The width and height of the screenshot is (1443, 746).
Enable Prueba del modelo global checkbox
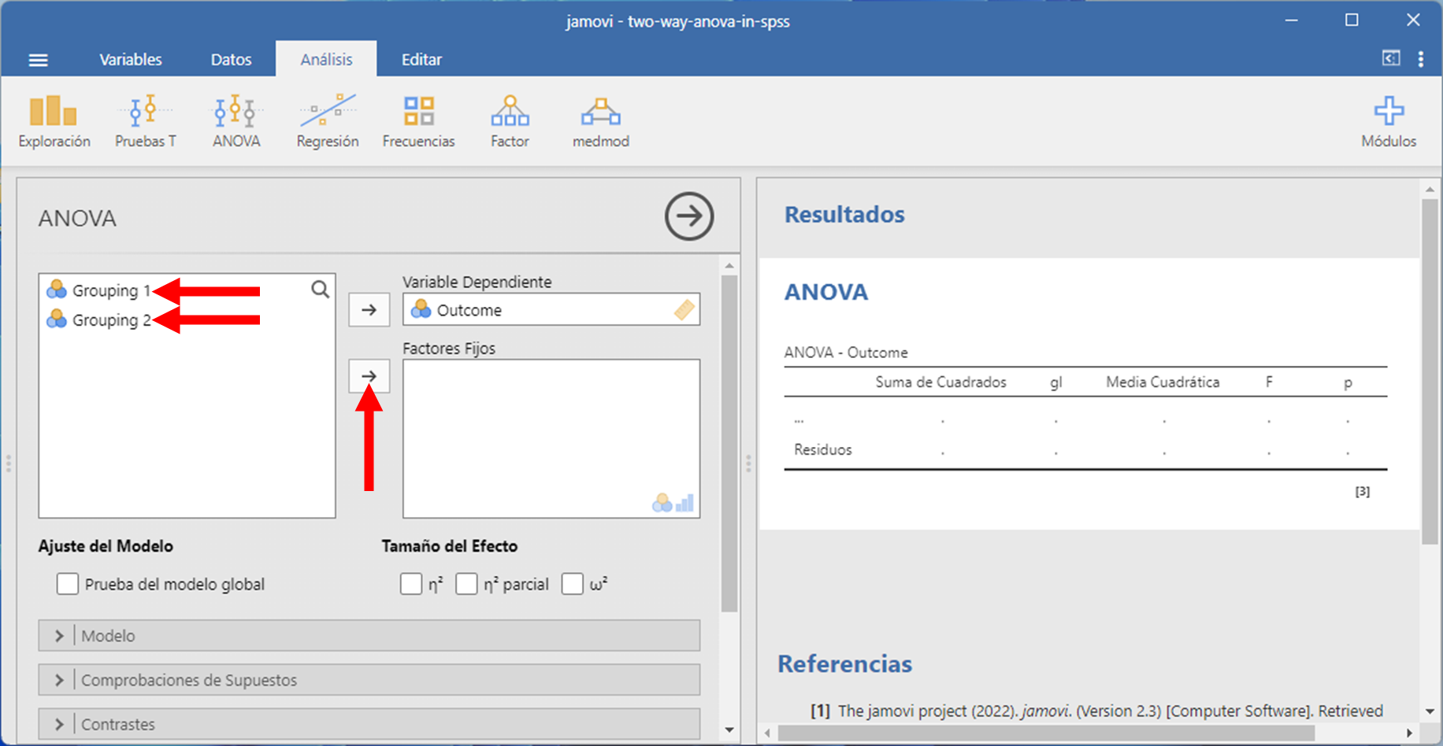pyautogui.click(x=68, y=584)
